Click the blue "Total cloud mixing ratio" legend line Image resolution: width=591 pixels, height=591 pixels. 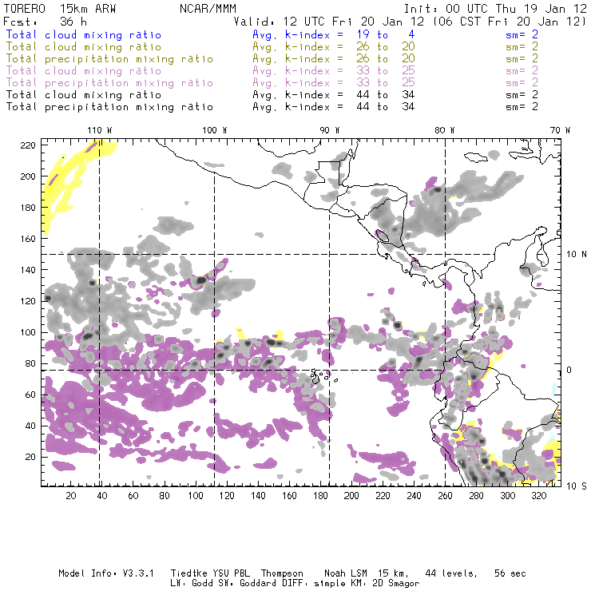[84, 35]
